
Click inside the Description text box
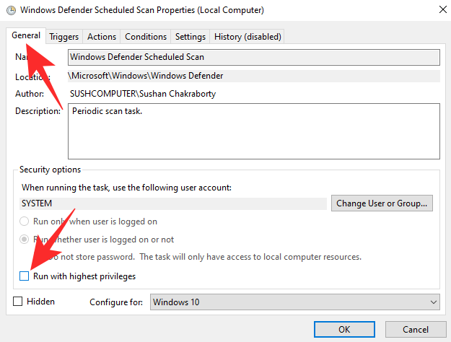(x=253, y=131)
